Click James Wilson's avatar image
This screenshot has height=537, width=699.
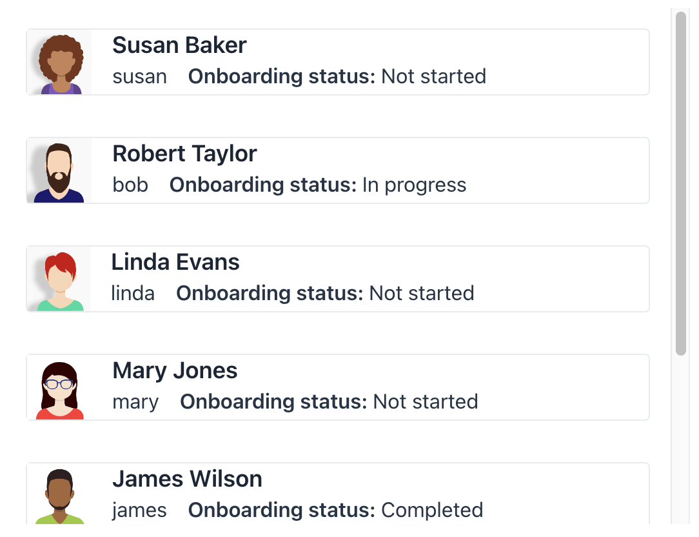59,495
